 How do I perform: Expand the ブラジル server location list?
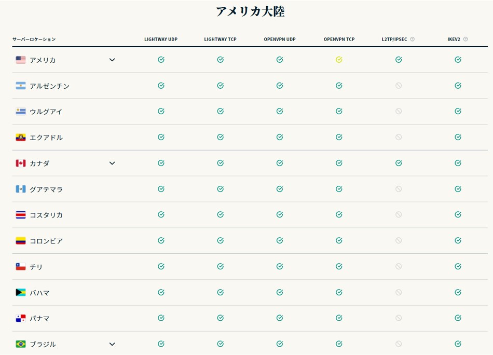[112, 344]
